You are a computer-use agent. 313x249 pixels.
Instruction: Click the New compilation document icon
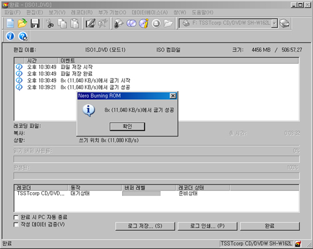pyautogui.click(x=10, y=23)
